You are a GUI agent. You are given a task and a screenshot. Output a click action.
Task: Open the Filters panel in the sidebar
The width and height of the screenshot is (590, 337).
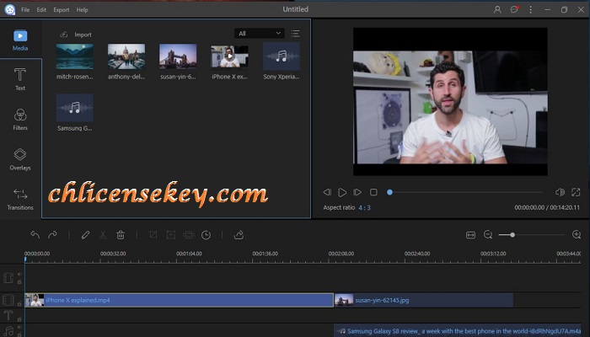20,120
